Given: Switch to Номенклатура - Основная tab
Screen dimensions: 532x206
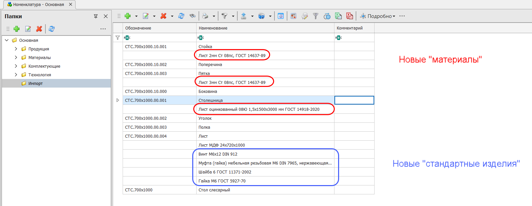Looking at the screenshot, I should (38, 5).
